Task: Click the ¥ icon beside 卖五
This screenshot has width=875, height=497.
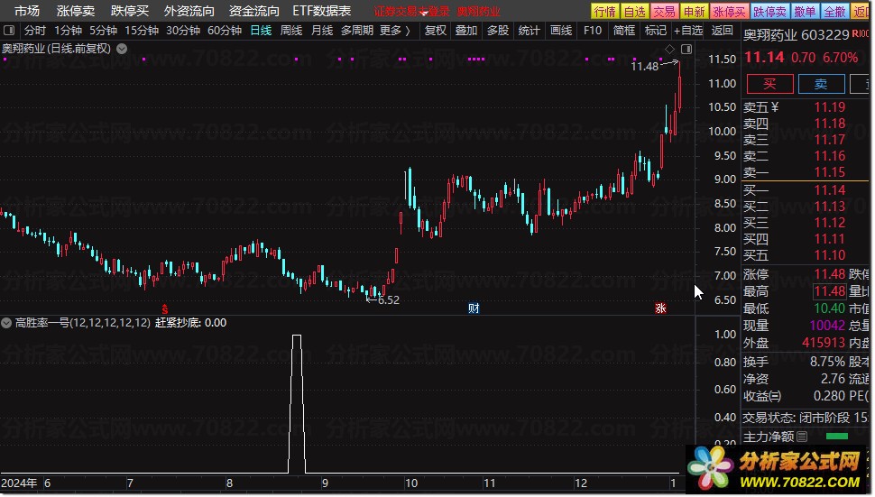Action: pos(775,106)
